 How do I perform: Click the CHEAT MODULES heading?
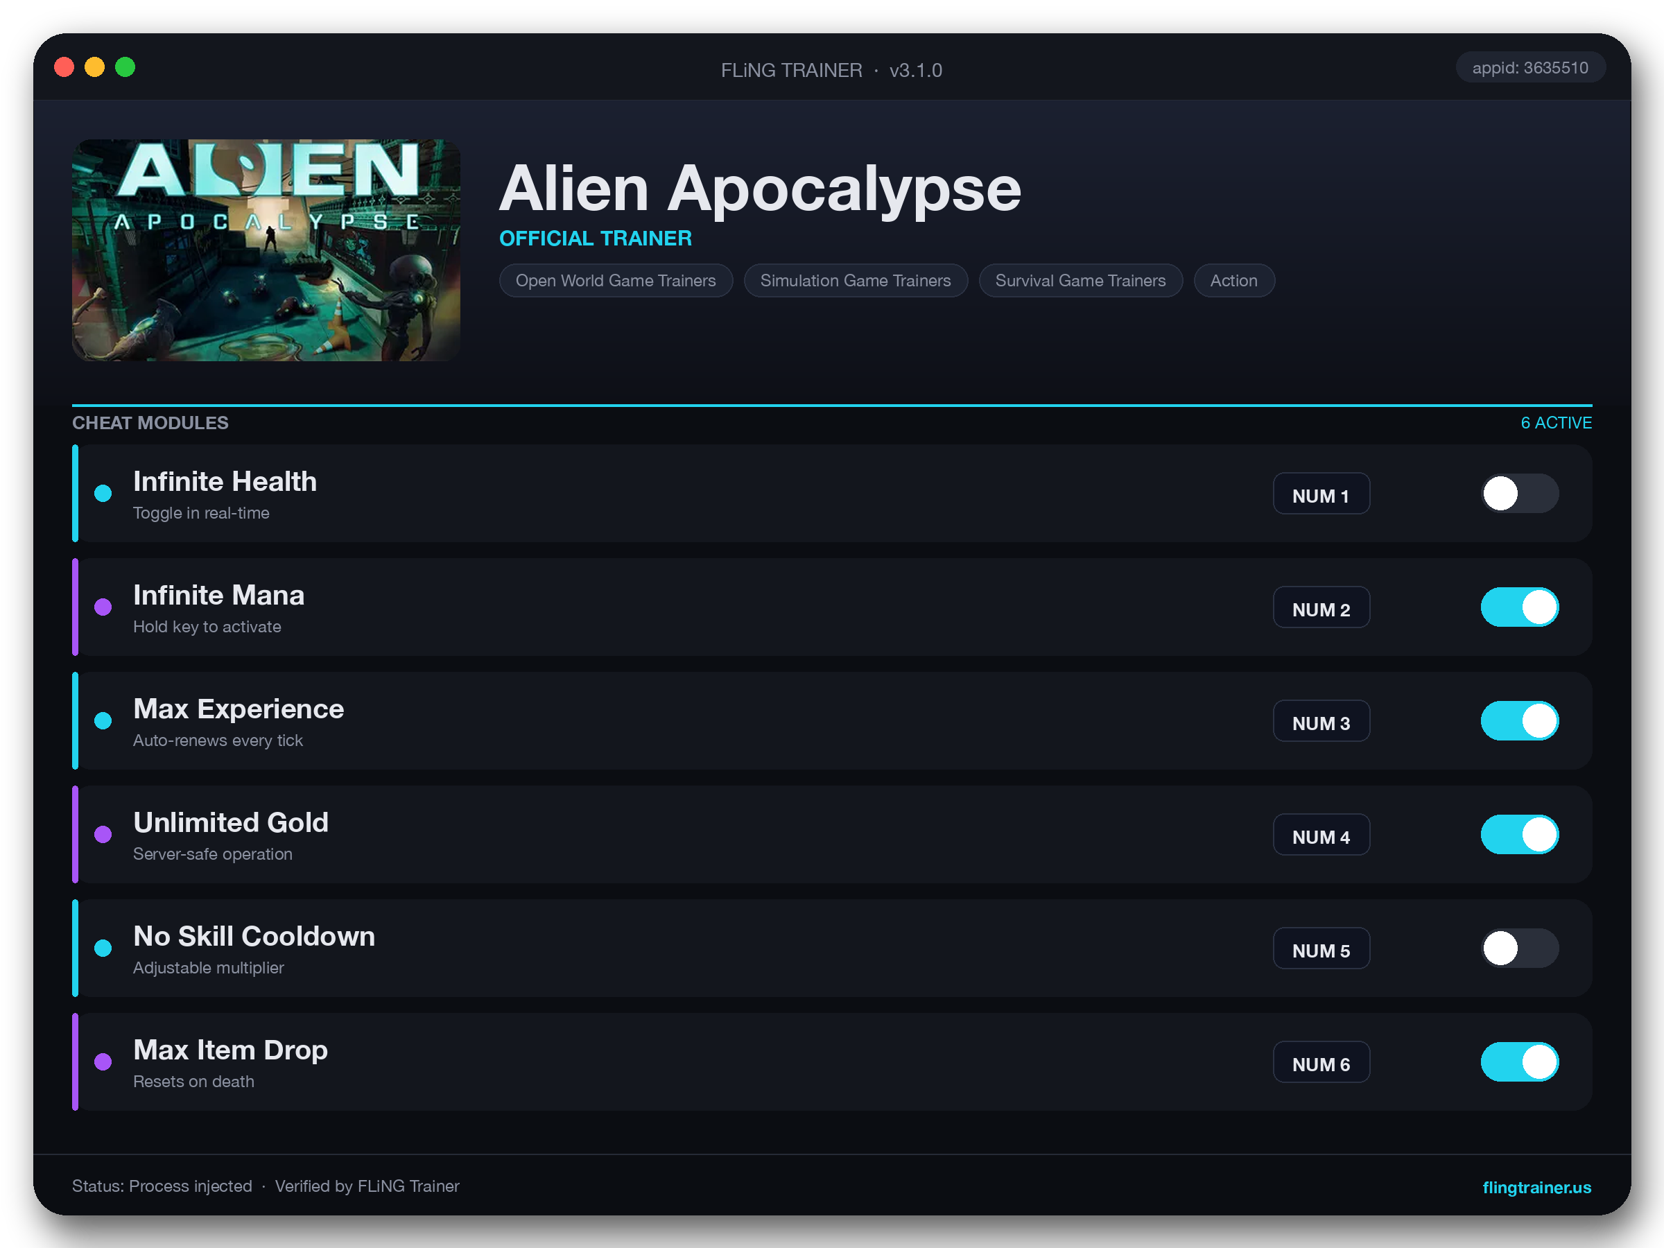point(150,423)
